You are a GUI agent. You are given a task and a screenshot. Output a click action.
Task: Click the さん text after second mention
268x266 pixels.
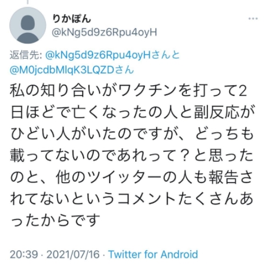click(x=124, y=70)
